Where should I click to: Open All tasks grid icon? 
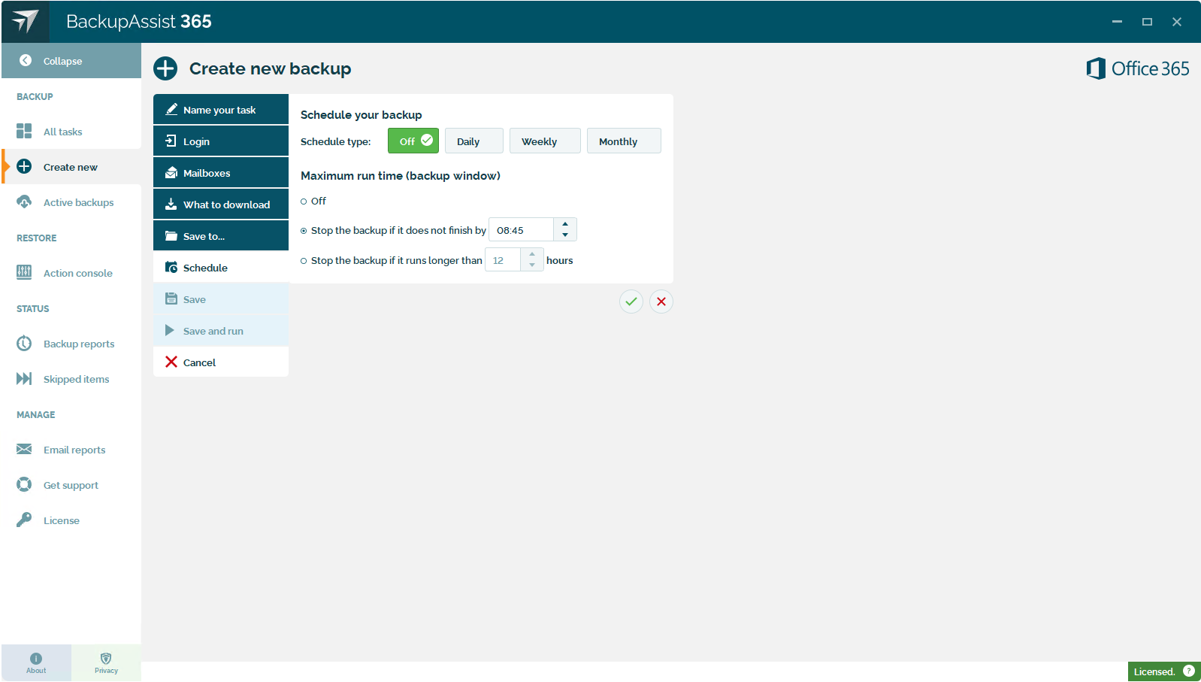(x=24, y=131)
